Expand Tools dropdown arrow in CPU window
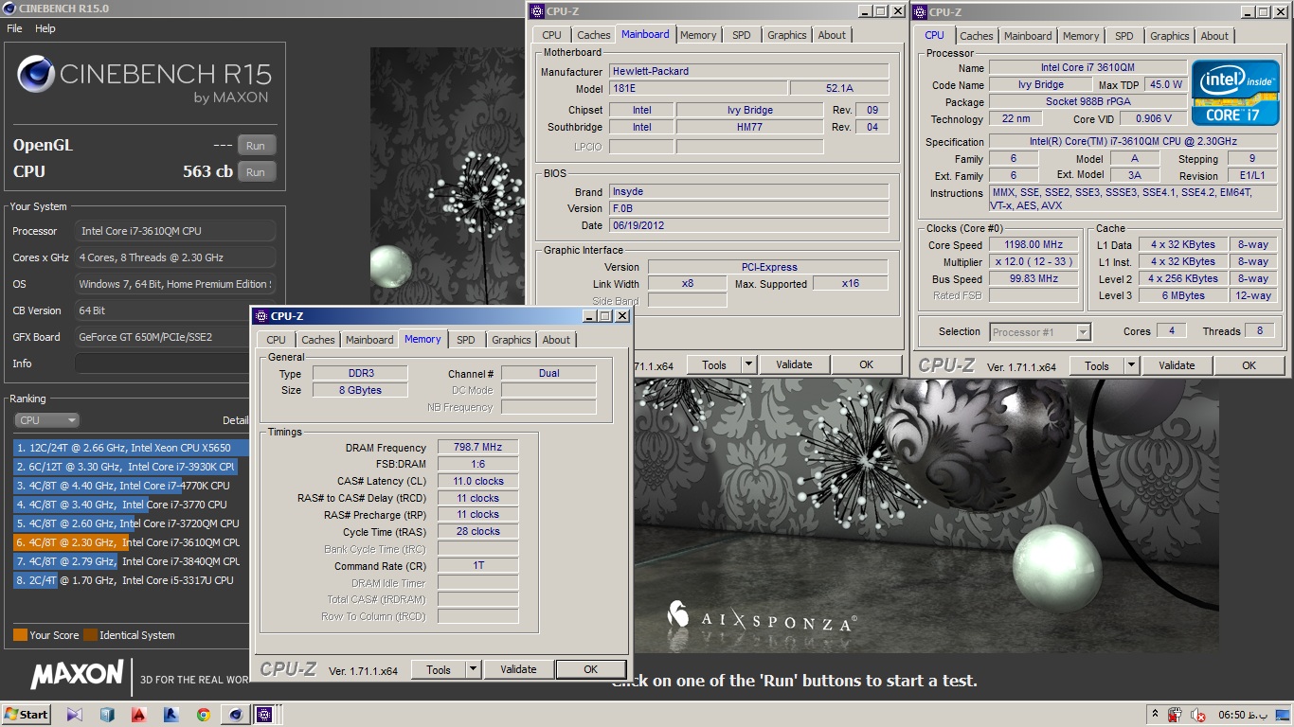 (1131, 365)
